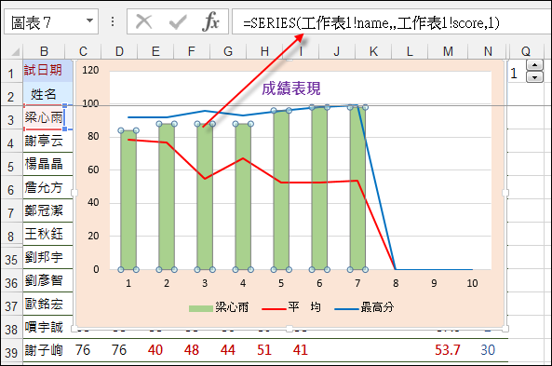Click the 梁心雨 legend entry
This screenshot has width=552, height=366.
tap(219, 307)
